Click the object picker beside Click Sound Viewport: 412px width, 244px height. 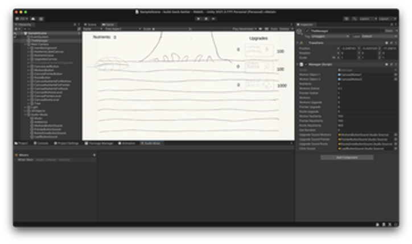tap(395, 149)
